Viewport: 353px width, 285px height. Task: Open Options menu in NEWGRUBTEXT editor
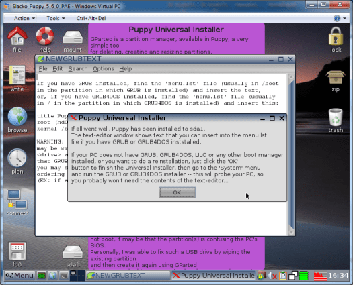pyautogui.click(x=104, y=68)
